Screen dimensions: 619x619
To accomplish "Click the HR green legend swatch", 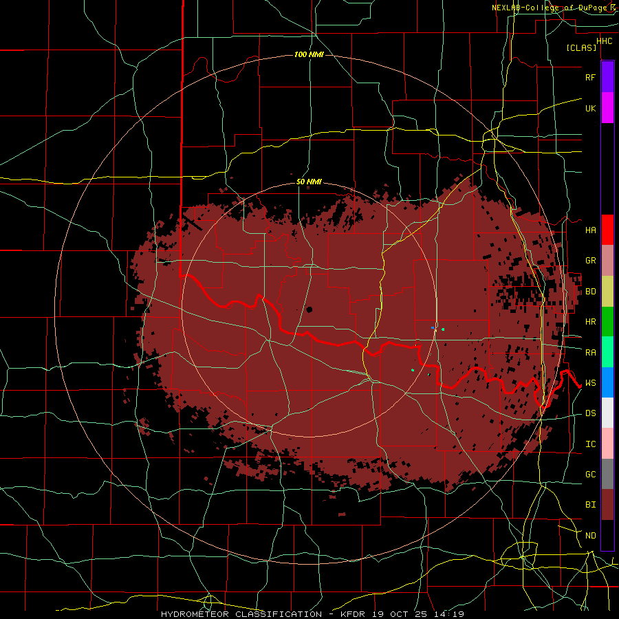I will pos(607,321).
